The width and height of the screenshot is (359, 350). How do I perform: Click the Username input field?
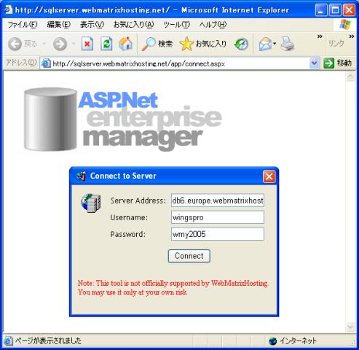pyautogui.click(x=218, y=217)
